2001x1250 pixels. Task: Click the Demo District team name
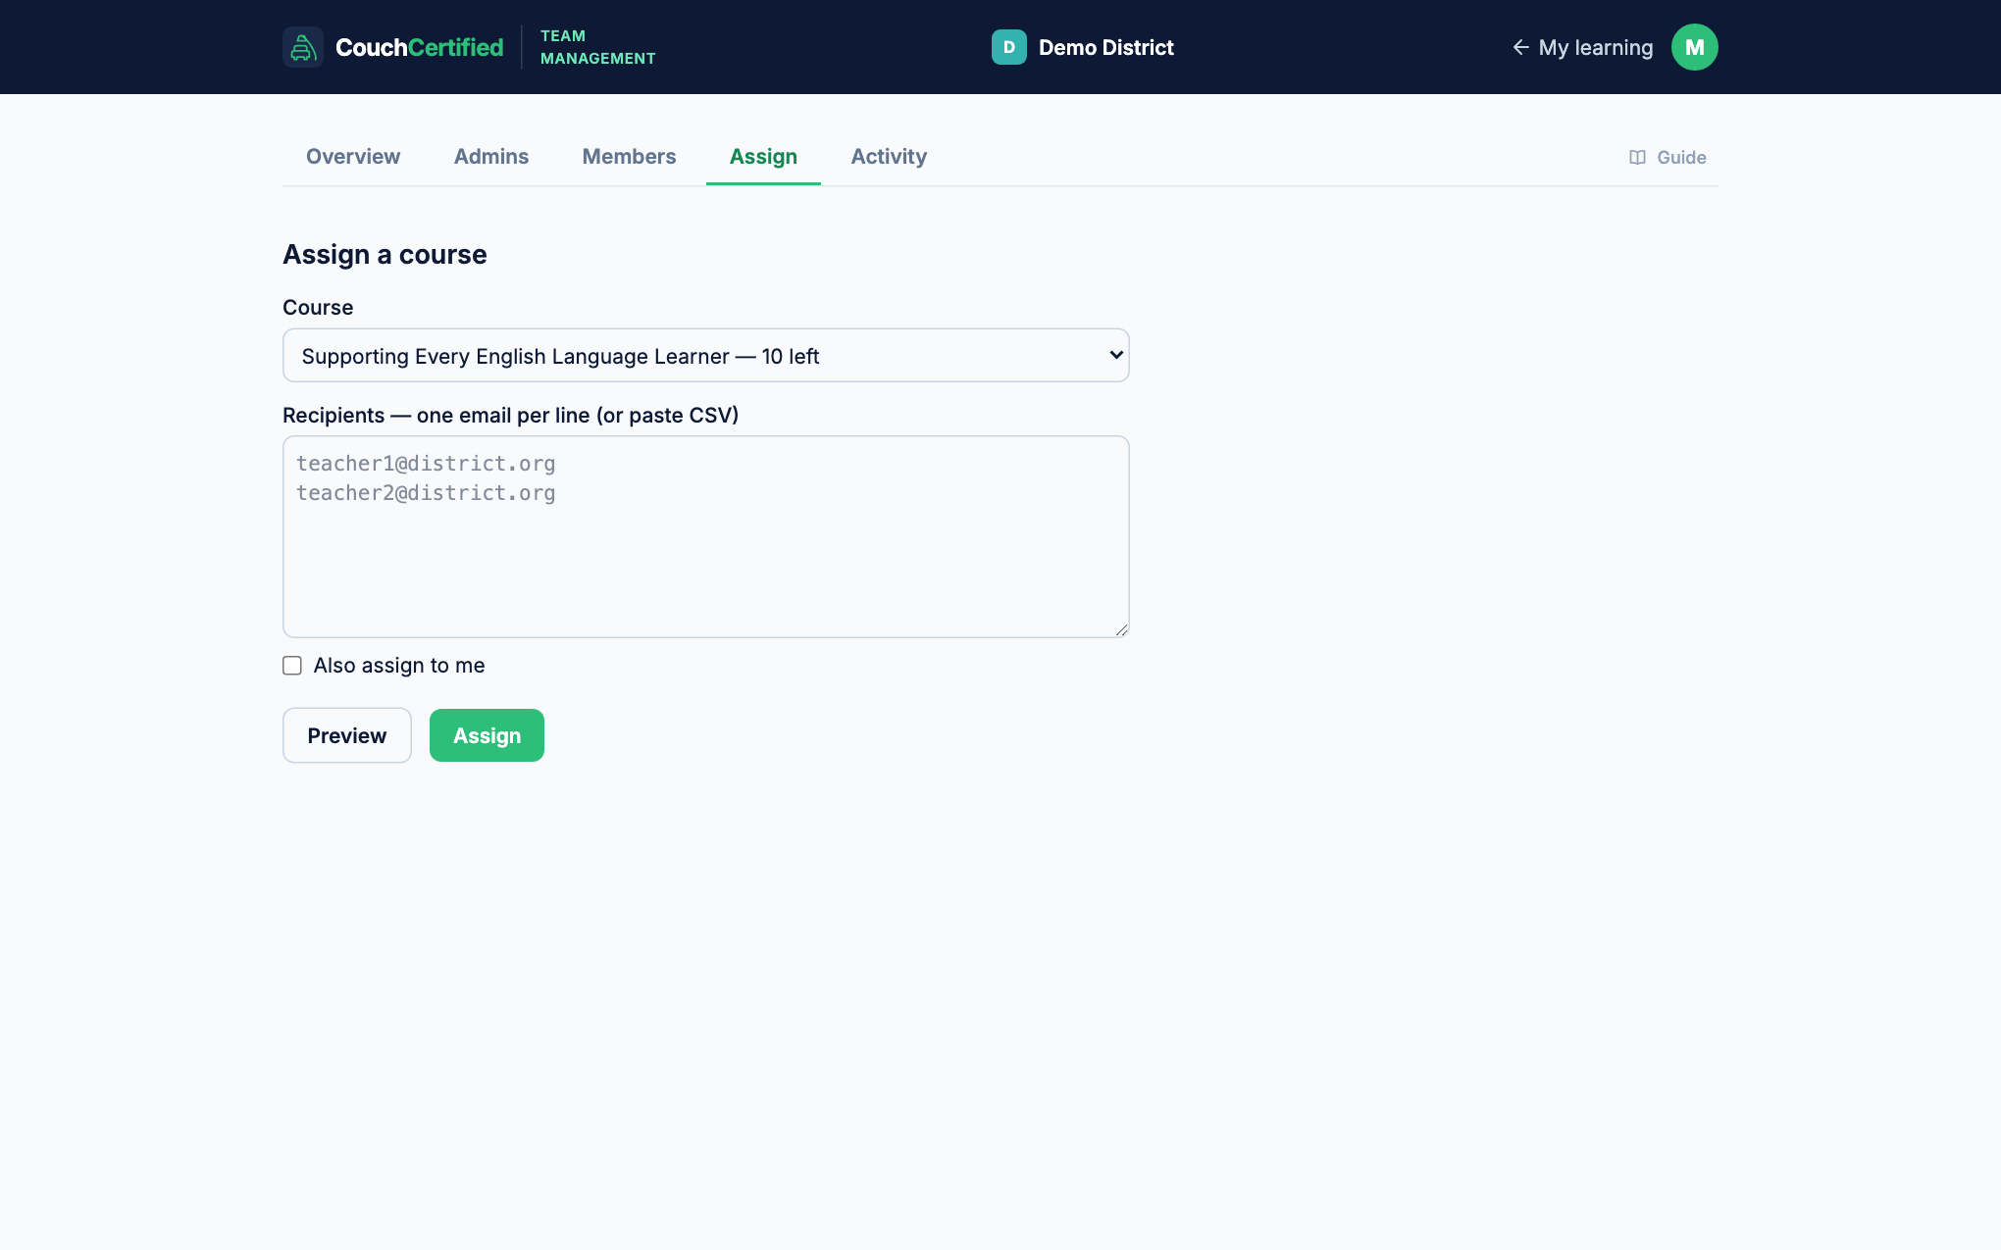click(1105, 47)
